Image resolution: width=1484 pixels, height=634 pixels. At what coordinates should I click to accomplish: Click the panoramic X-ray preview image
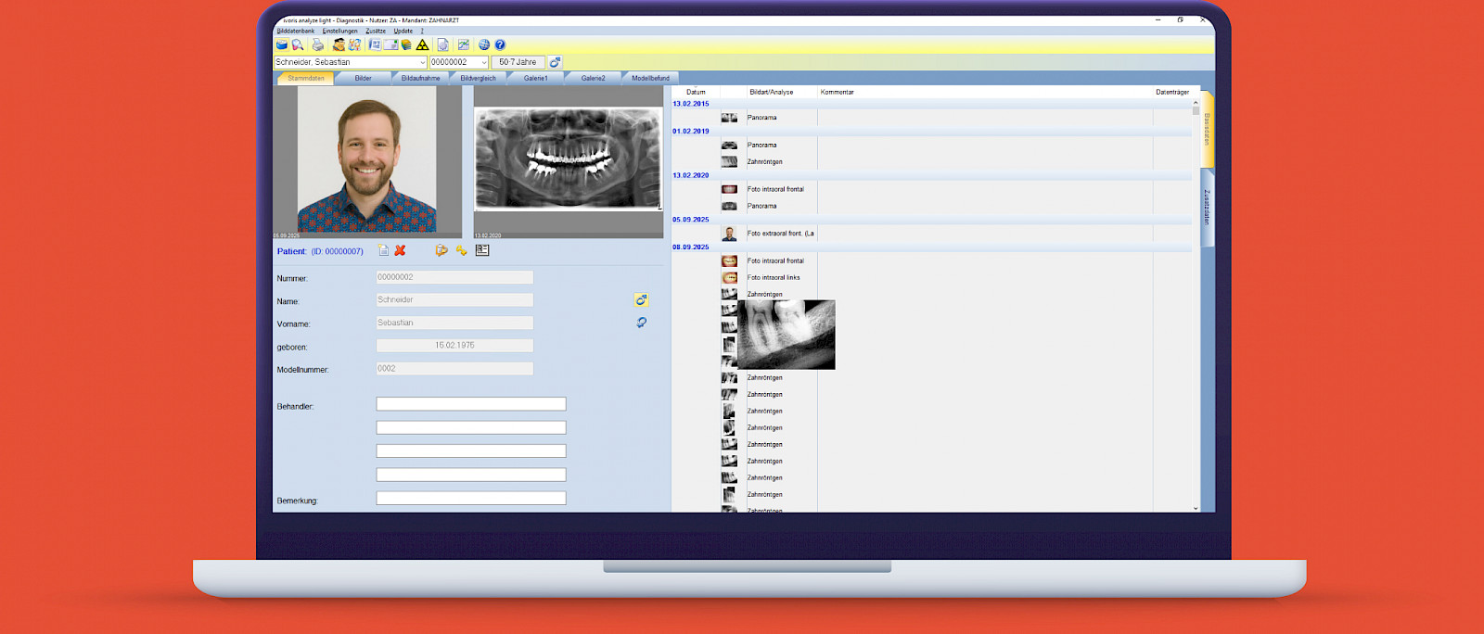coord(568,158)
